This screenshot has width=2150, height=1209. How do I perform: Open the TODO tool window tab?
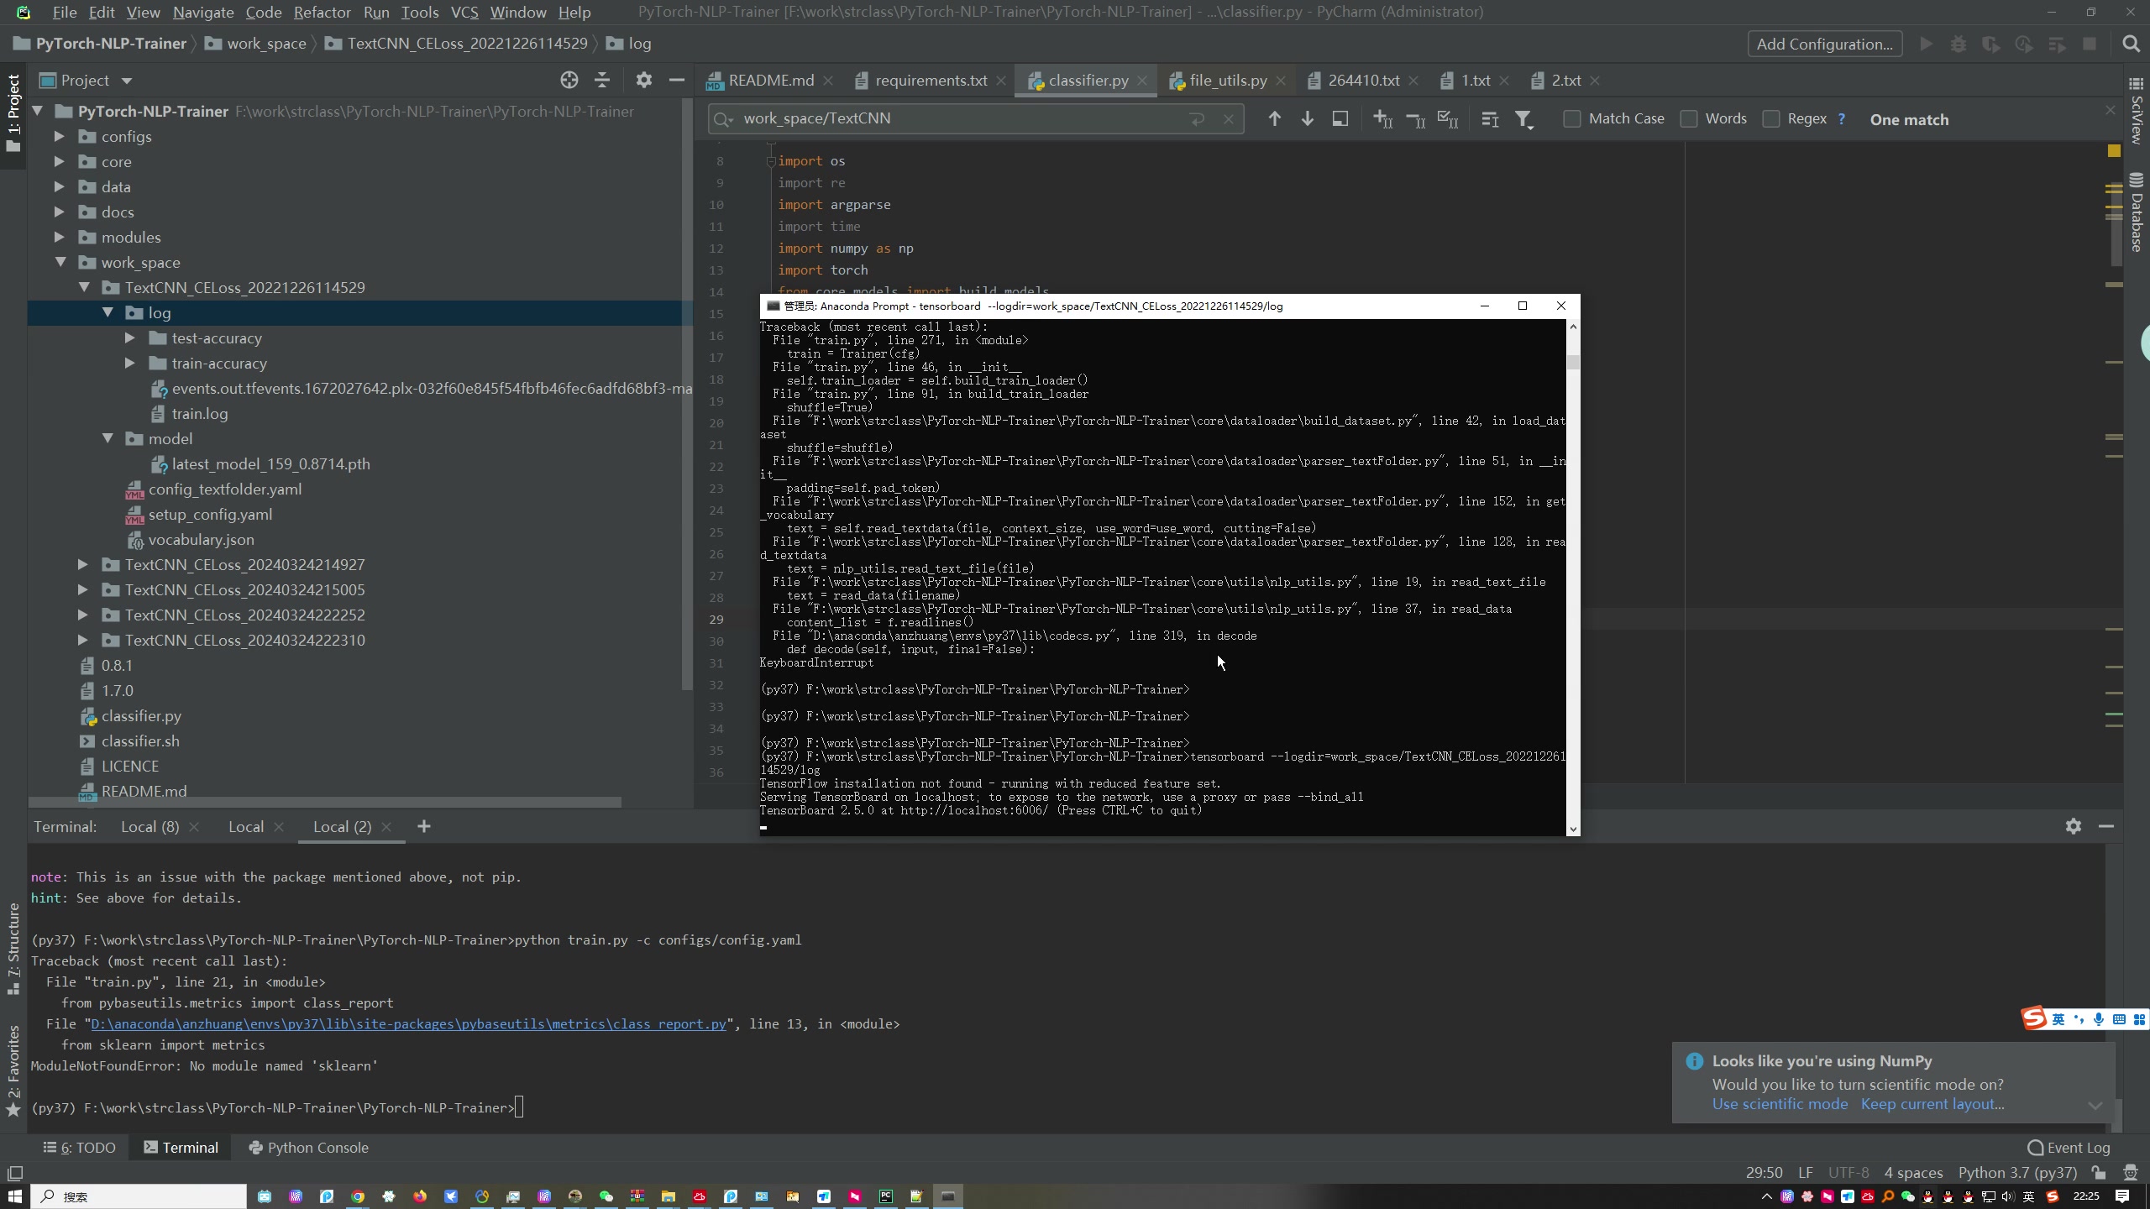[x=80, y=1148]
